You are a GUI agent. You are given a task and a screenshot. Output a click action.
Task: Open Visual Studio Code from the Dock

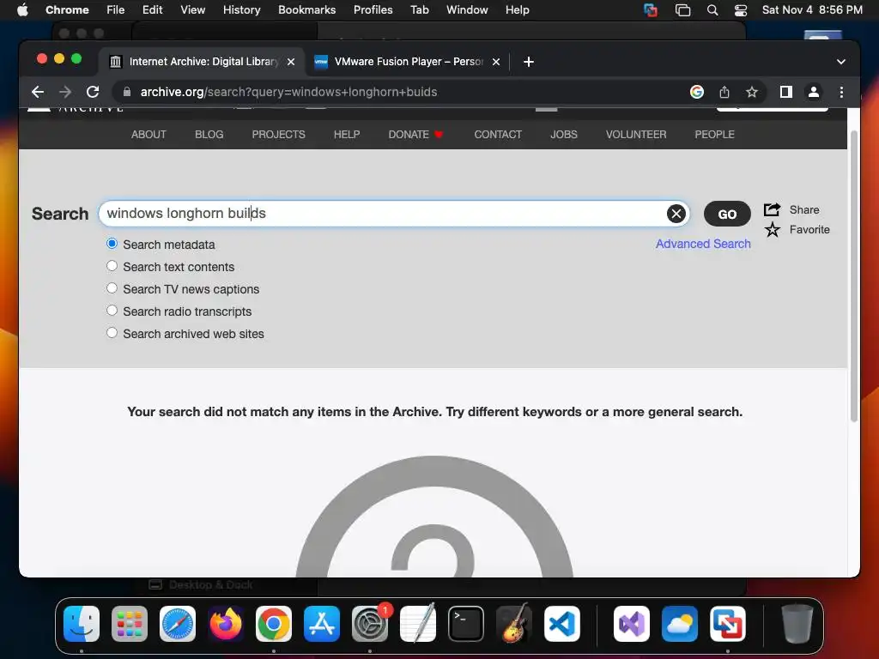561,624
